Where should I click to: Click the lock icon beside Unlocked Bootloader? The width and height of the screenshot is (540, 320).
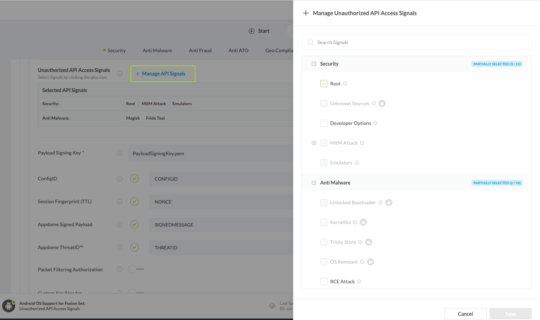pyautogui.click(x=389, y=203)
